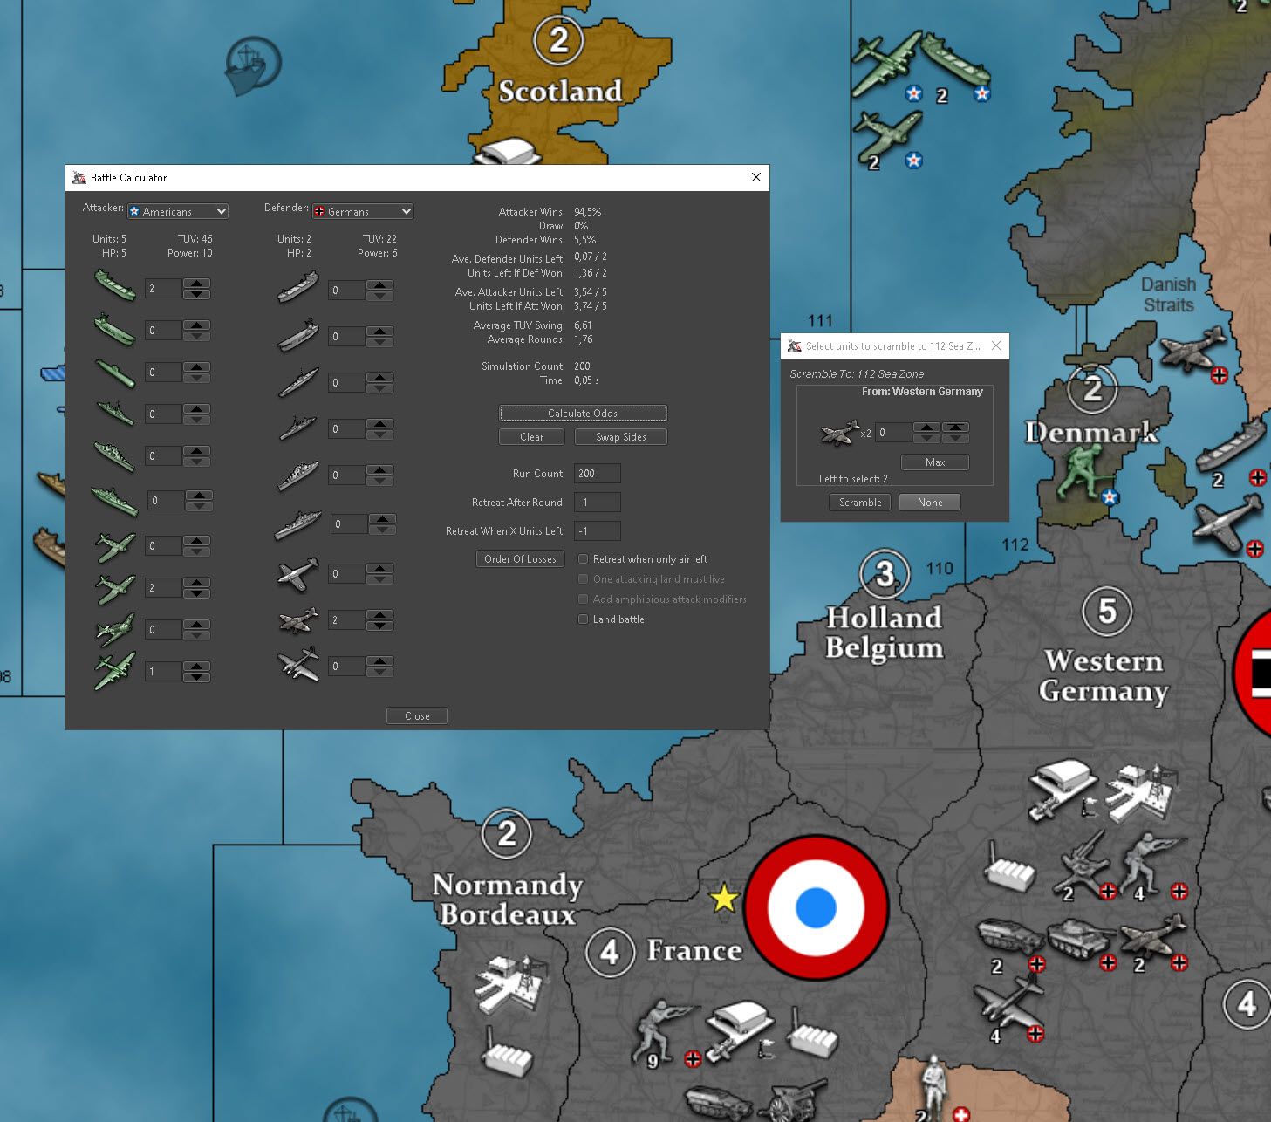
Task: Click the American transport icon in attacker column
Action: [114, 285]
